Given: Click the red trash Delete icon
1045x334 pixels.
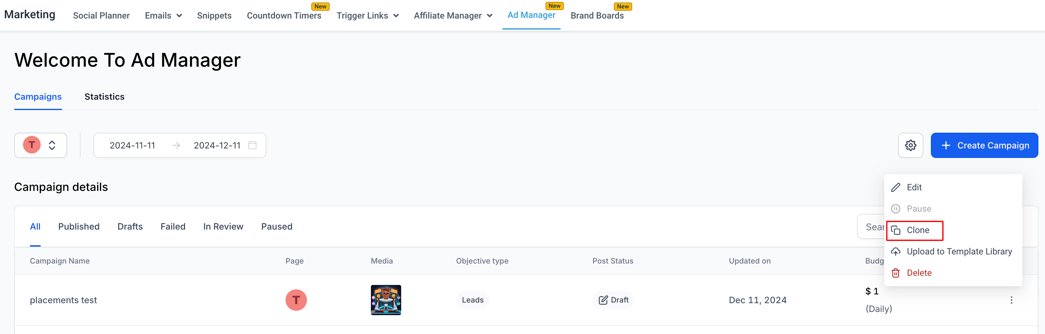Looking at the screenshot, I should tap(895, 273).
